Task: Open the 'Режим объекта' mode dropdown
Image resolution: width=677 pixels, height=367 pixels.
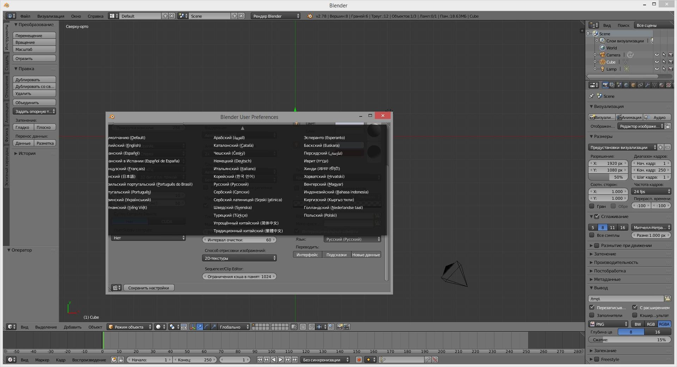Action: pos(129,327)
